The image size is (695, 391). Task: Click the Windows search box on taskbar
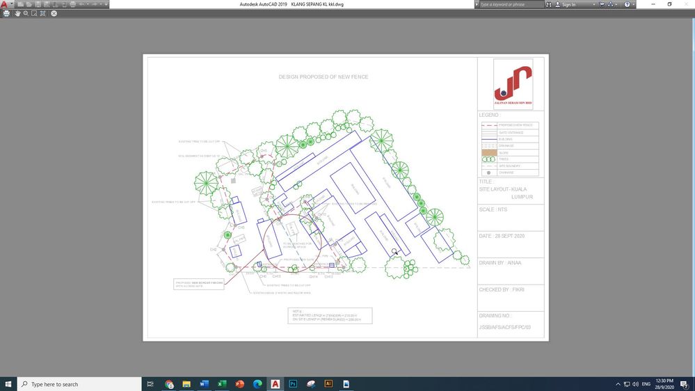79,384
